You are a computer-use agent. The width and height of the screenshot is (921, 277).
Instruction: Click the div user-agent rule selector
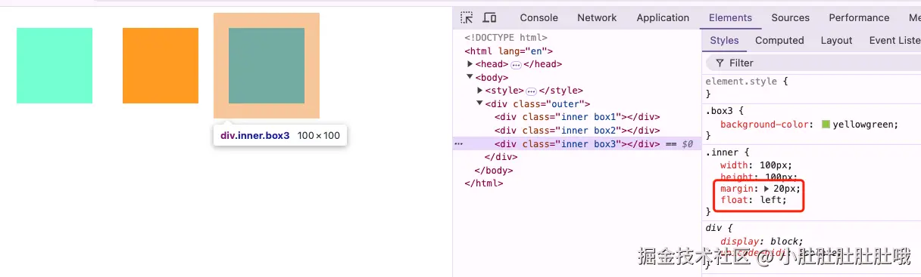(x=713, y=227)
